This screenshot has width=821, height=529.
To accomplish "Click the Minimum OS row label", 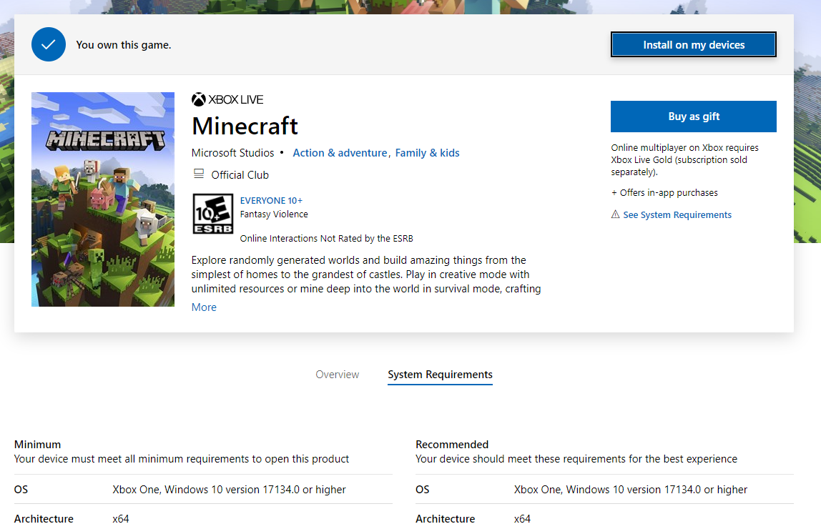I will pos(21,489).
